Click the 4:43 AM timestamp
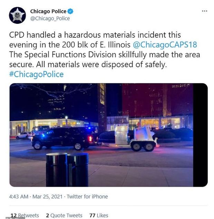 [19, 197]
